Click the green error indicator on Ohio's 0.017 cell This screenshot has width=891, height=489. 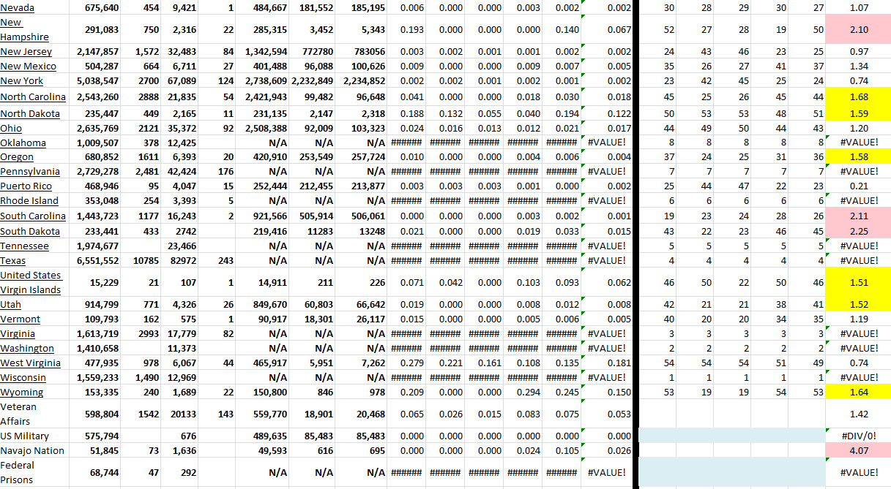(x=584, y=124)
